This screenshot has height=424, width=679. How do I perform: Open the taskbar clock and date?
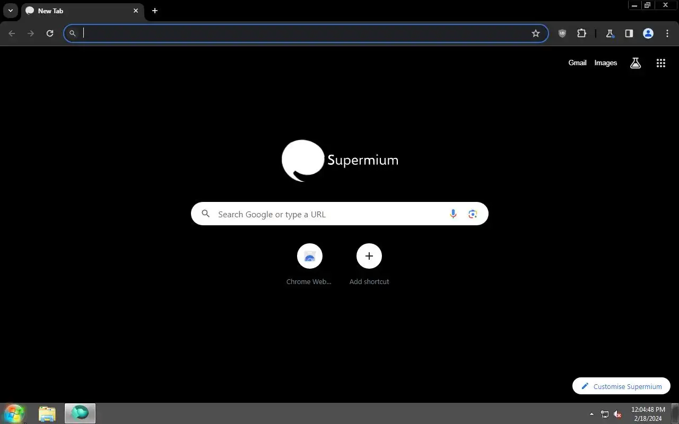click(x=648, y=414)
